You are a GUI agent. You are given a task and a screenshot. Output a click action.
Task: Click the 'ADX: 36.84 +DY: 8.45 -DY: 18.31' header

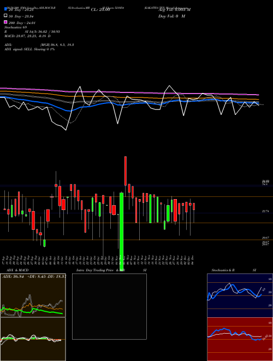pyautogui.click(x=34, y=277)
